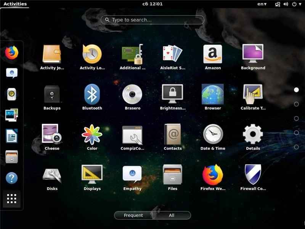Open Additional Drivers app
The width and height of the screenshot is (305, 229).
(x=132, y=57)
